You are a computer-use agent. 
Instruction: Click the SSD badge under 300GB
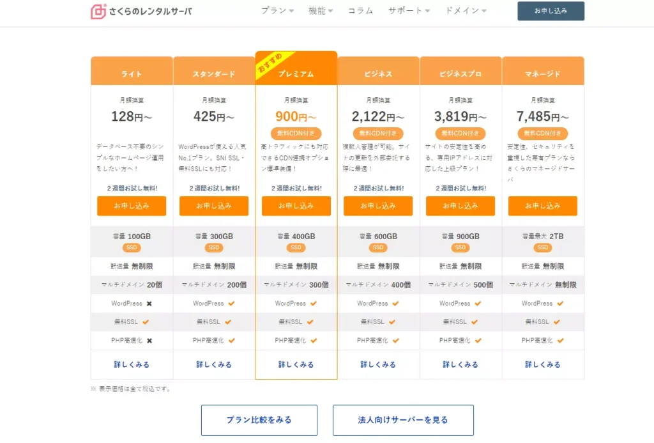click(x=213, y=247)
